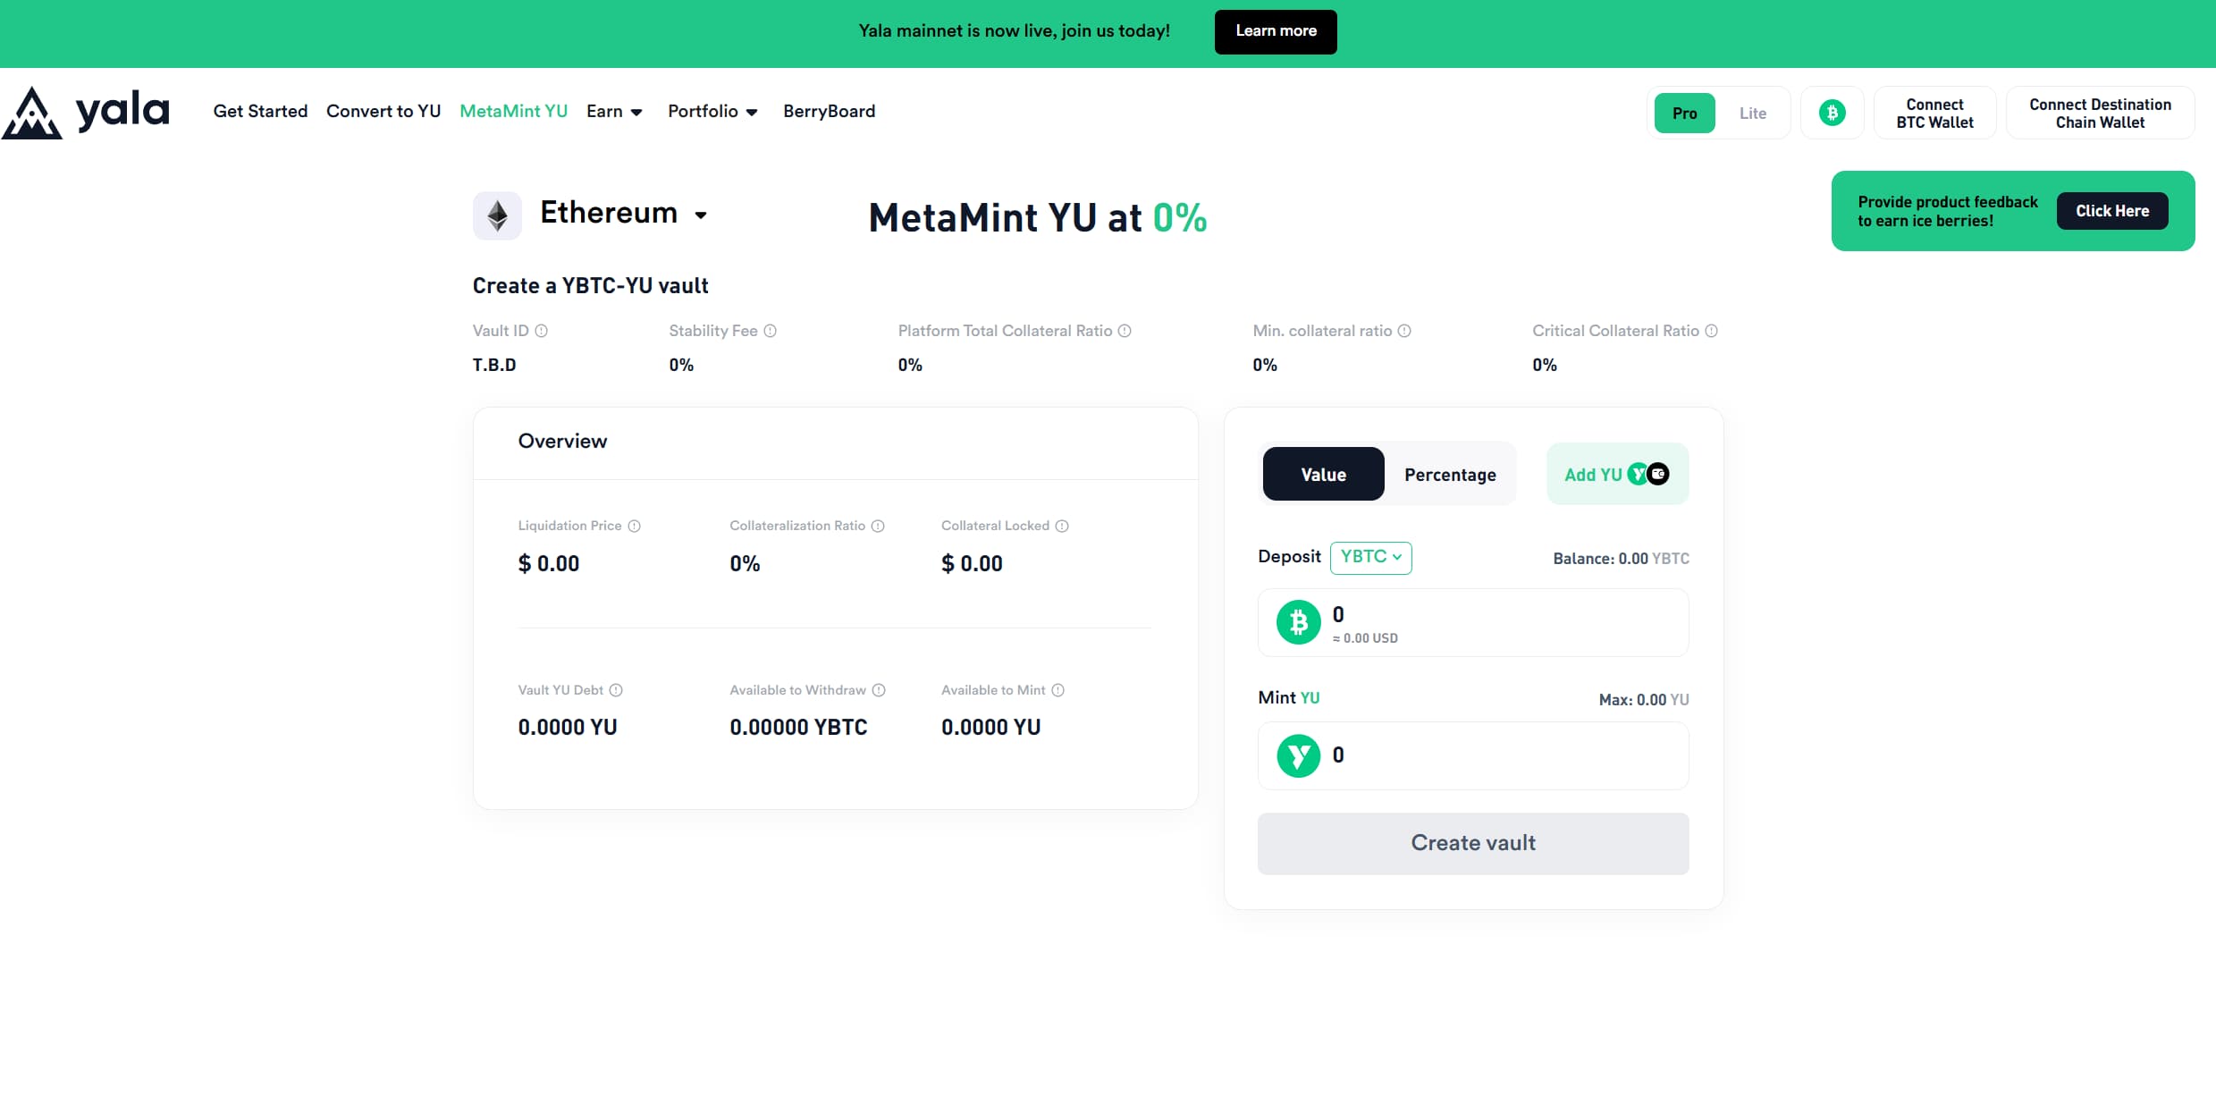2216x1096 pixels.
Task: Click Connect BTC Wallet button
Action: coord(1934,114)
